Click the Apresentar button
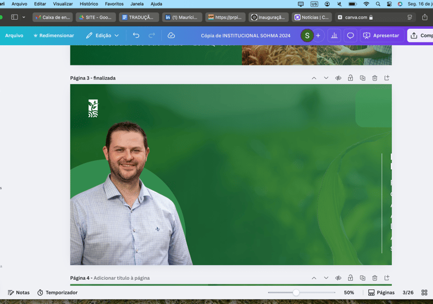 pos(381,36)
